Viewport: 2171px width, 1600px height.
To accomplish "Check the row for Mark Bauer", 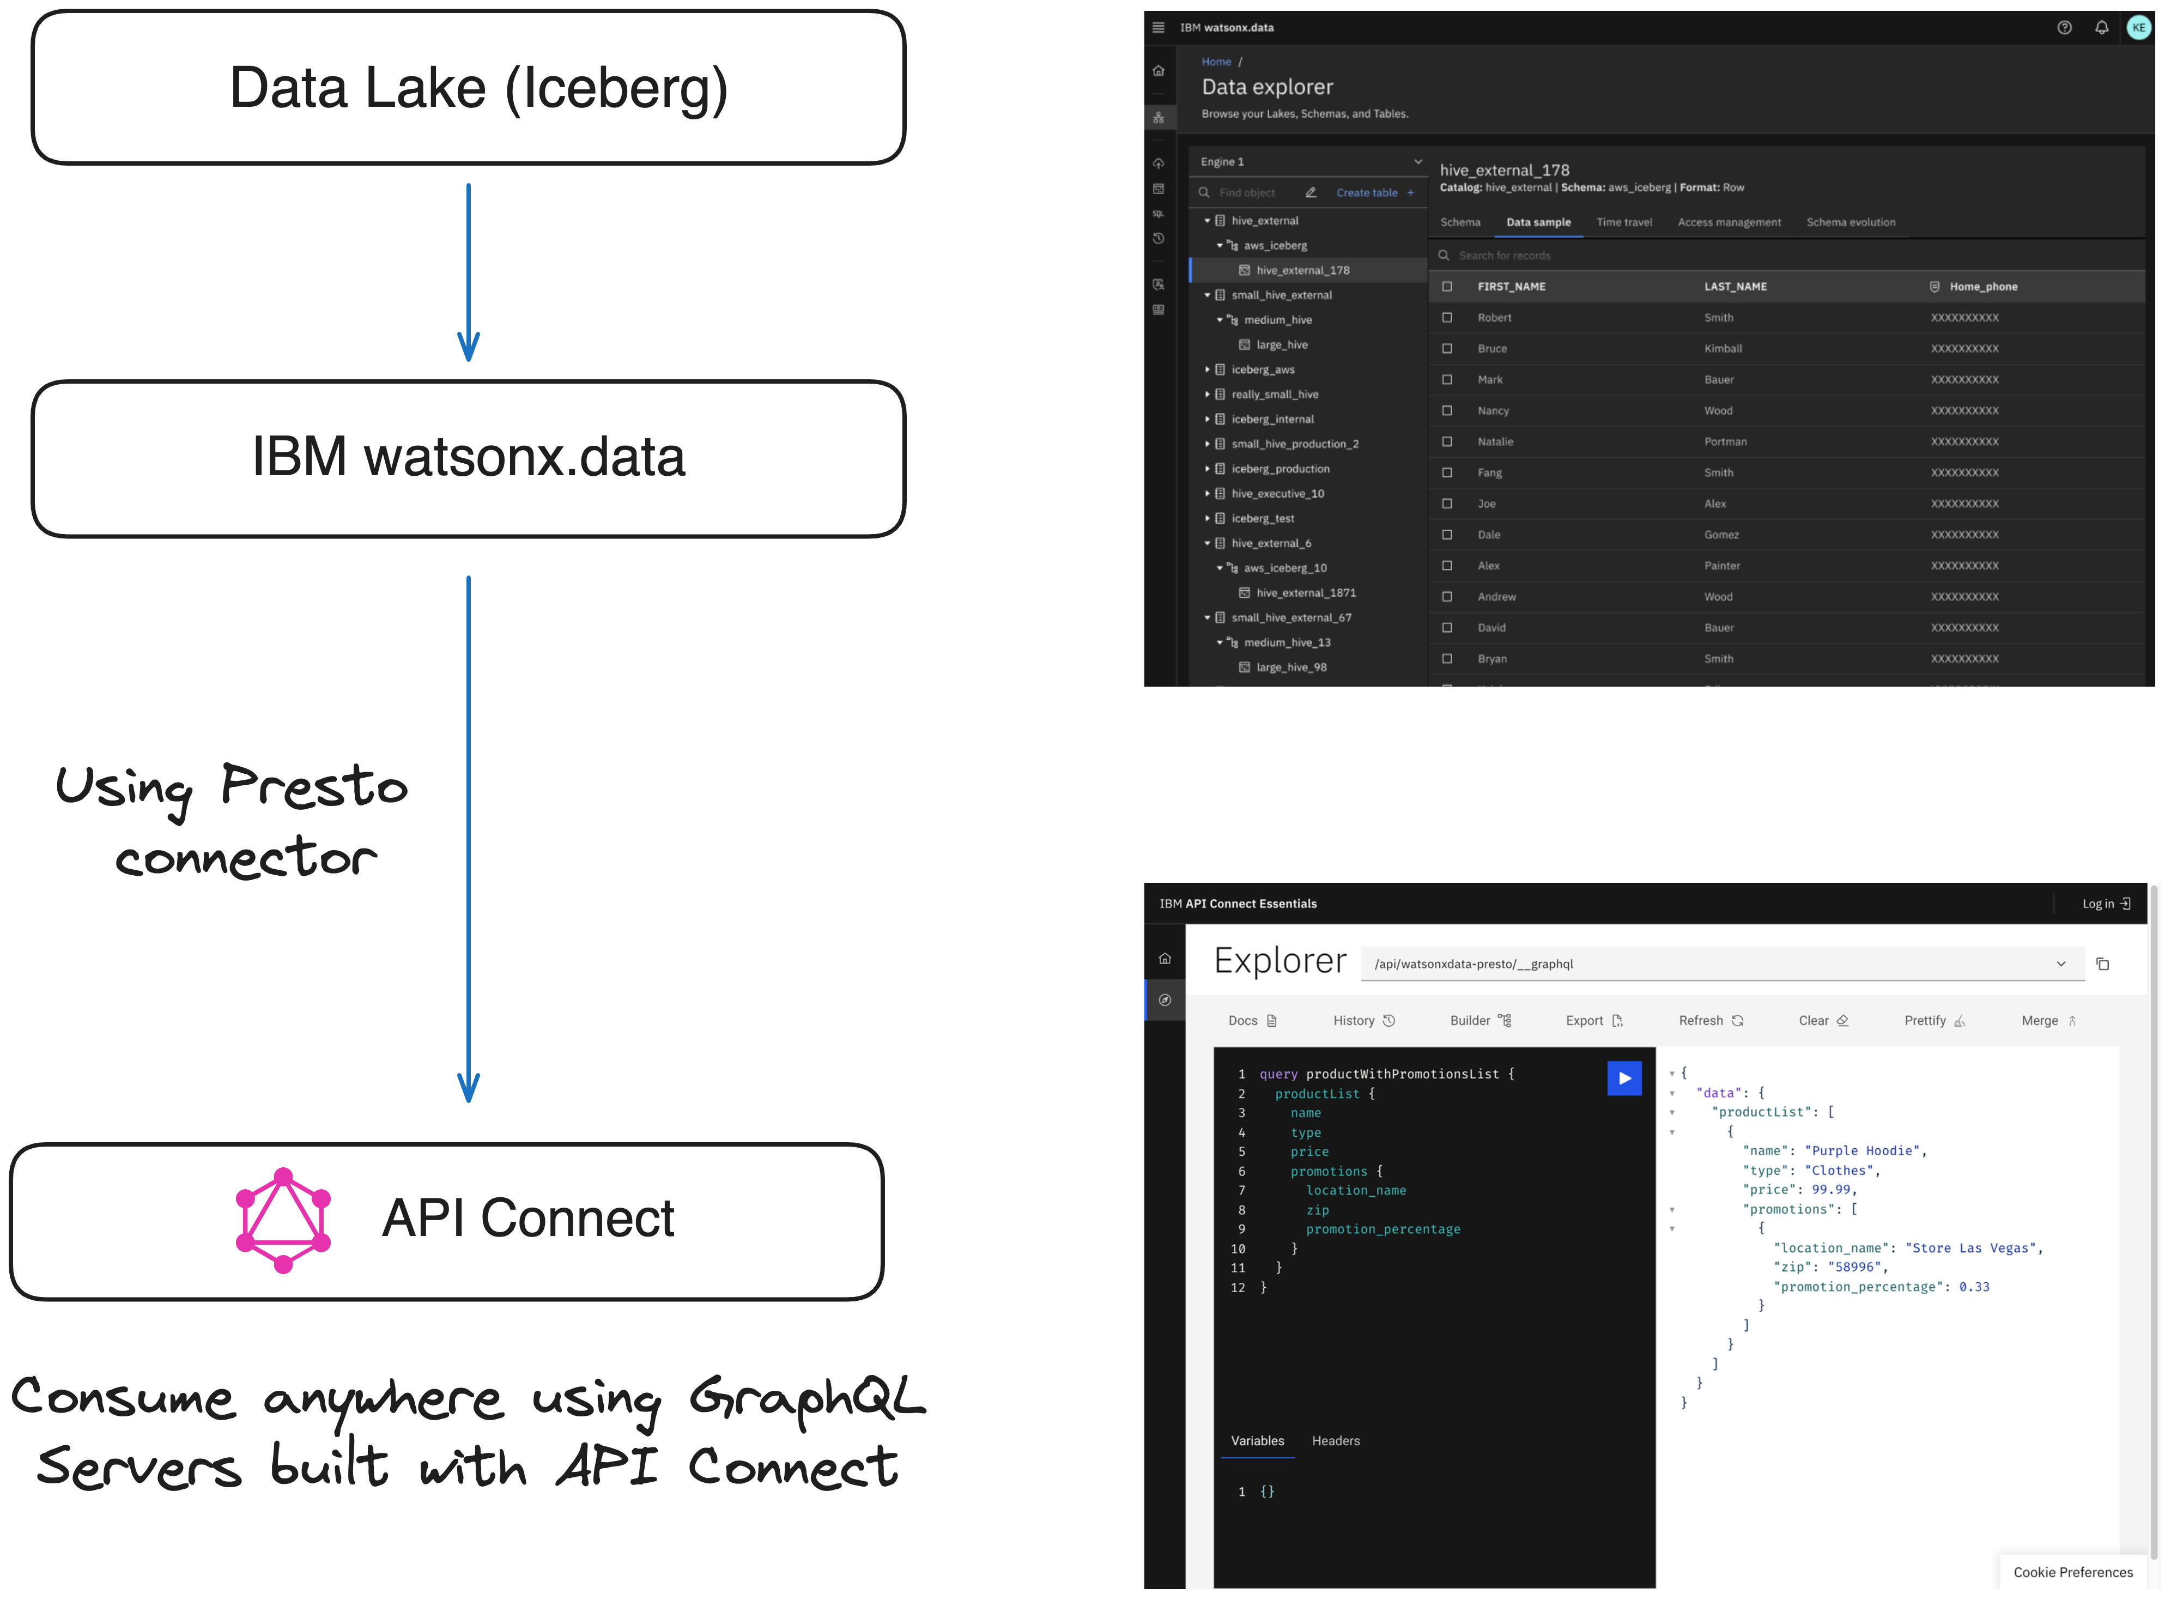I will point(1447,380).
